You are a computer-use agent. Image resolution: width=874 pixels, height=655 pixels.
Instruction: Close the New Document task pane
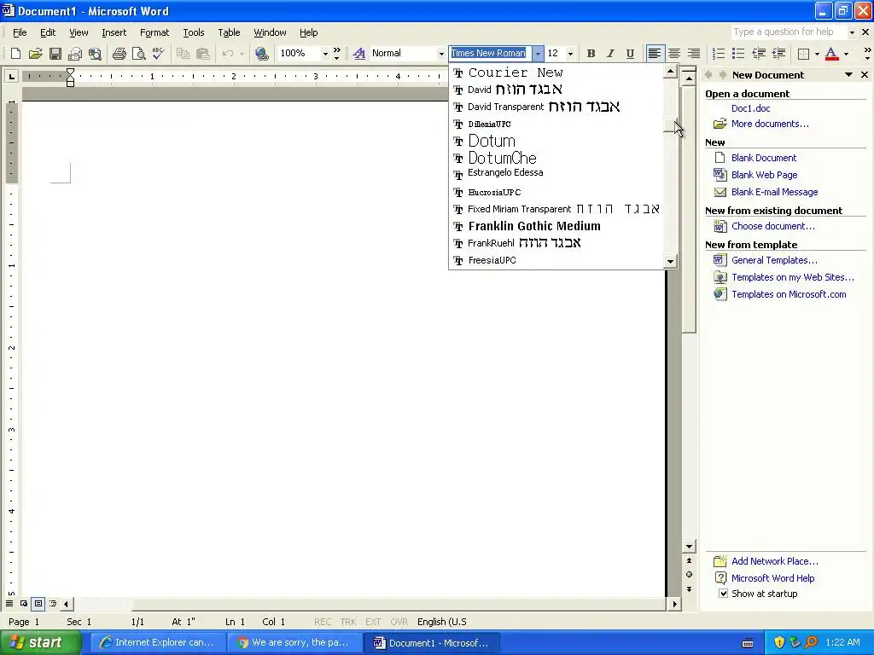pyautogui.click(x=865, y=75)
